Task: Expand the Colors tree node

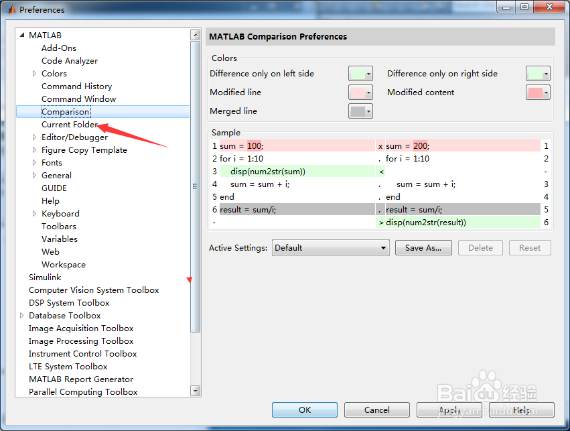Action: point(35,74)
